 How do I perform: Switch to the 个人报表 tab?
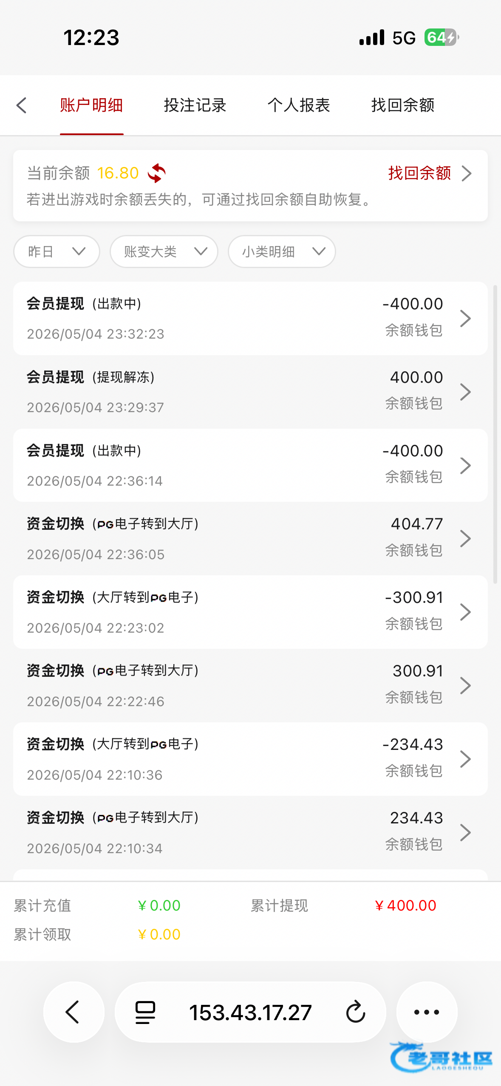[299, 105]
